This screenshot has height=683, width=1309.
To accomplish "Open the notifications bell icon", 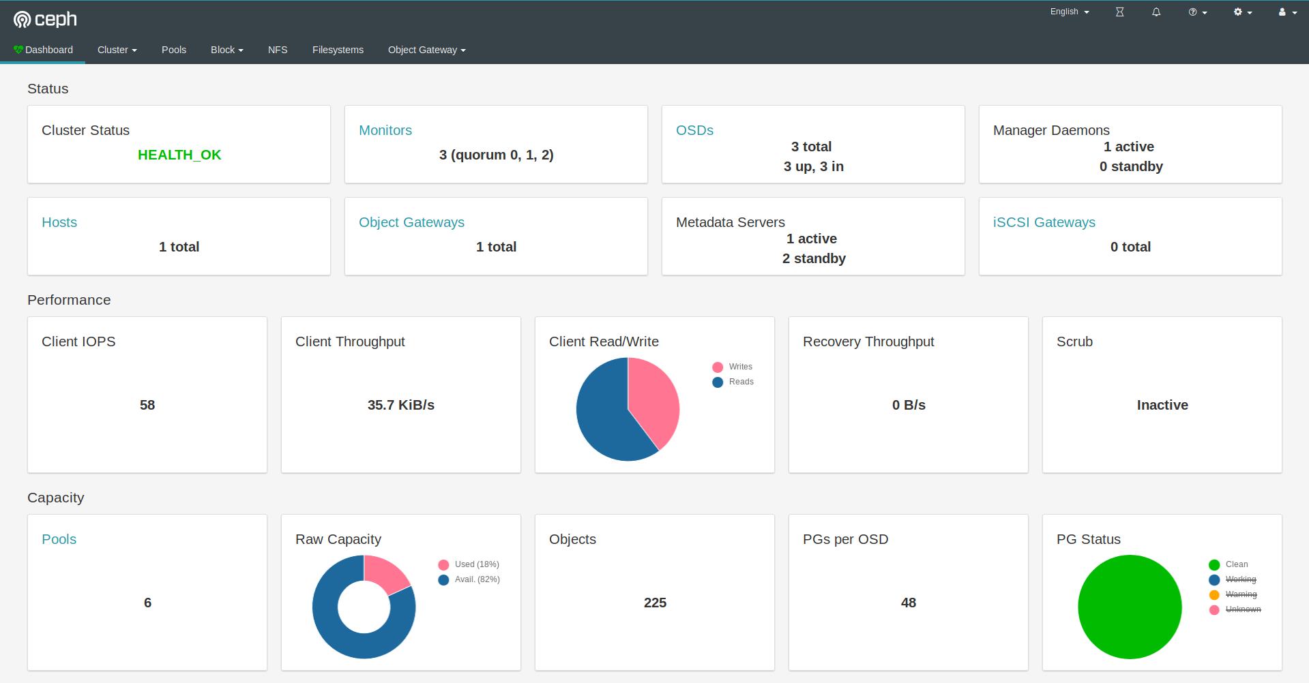I will click(1156, 12).
